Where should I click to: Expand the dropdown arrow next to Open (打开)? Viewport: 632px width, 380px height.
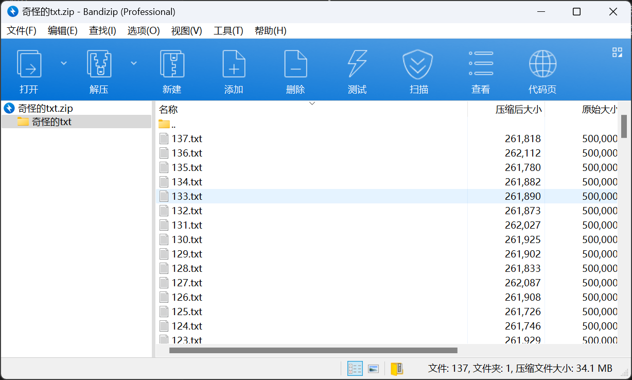pyautogui.click(x=64, y=63)
